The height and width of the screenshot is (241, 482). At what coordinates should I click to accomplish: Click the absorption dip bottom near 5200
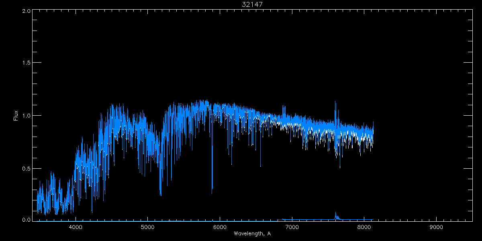(x=161, y=194)
